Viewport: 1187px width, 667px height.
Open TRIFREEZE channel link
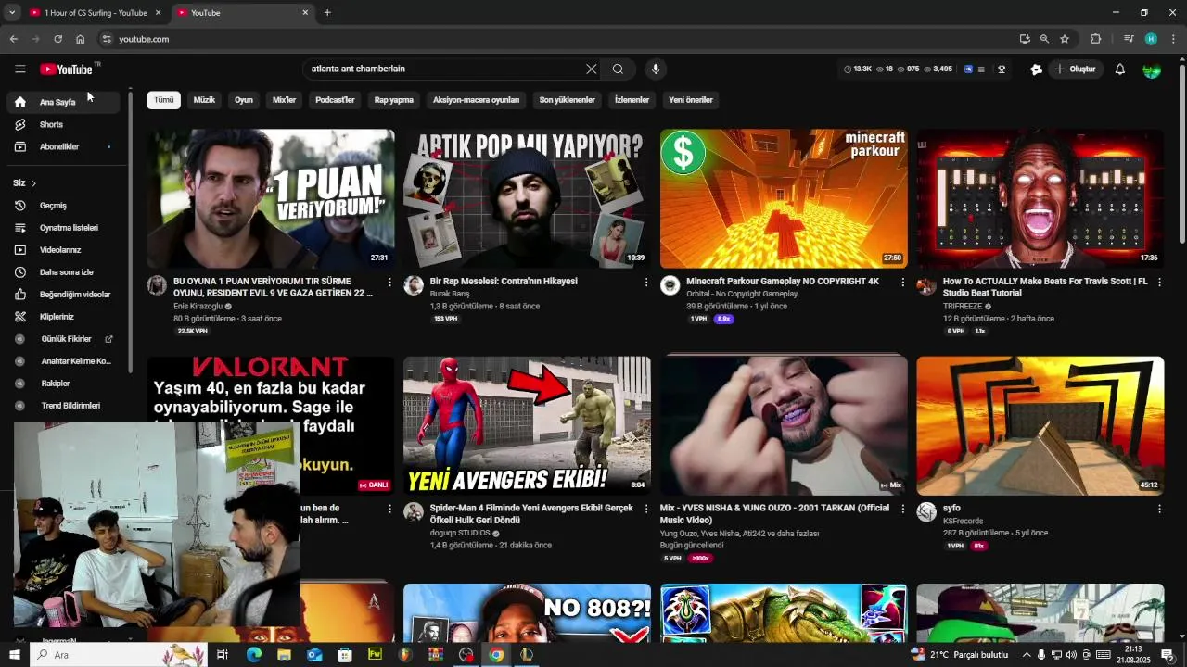click(963, 307)
